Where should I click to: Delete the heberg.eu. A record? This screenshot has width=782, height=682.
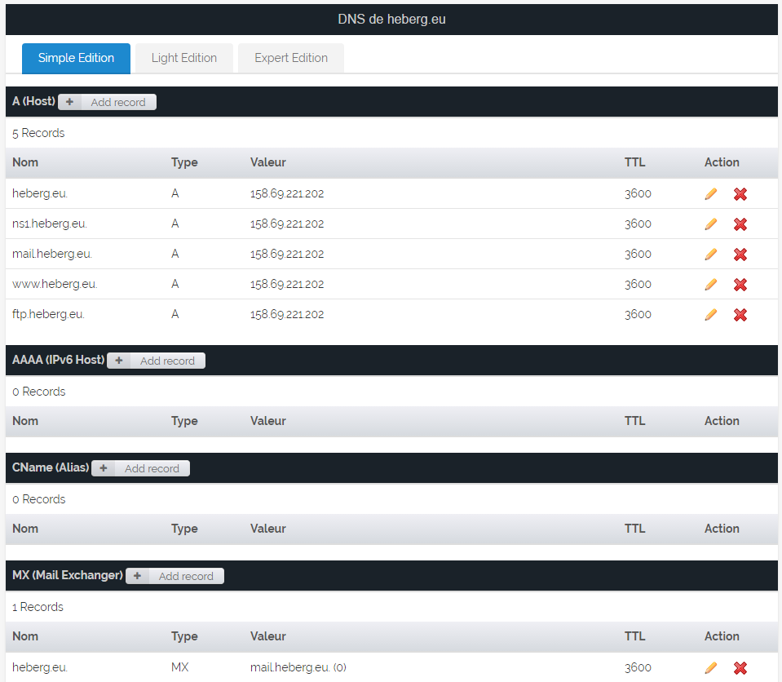pyautogui.click(x=740, y=194)
